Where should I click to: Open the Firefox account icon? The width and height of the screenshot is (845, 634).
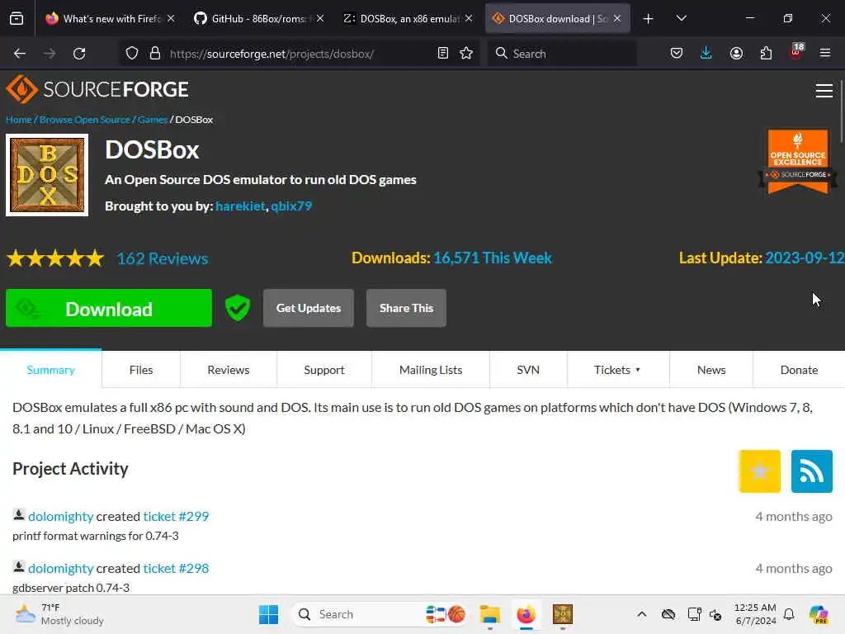737,54
